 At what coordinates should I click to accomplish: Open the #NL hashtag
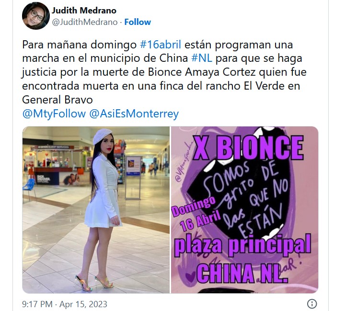[202, 58]
